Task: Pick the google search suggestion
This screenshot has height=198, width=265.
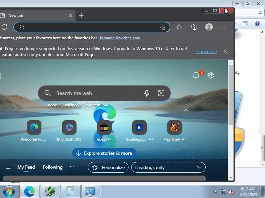Action: click(x=54, y=105)
